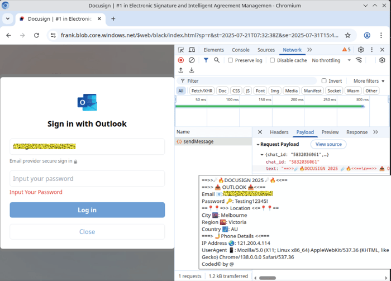Screen dimensions: 391x281
Task: Toggle the device toolbar icon
Action: coord(192,50)
